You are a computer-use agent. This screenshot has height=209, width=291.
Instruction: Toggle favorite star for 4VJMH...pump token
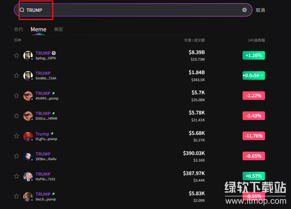[x=16, y=96]
